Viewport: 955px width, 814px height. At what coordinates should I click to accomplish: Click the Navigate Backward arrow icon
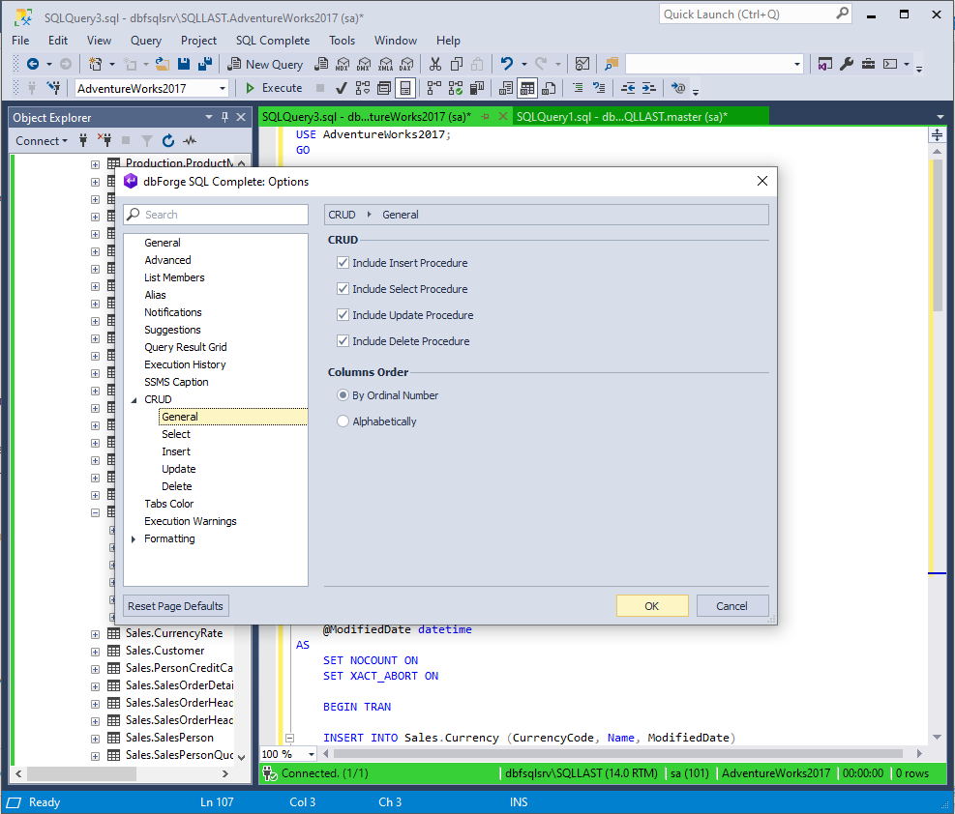click(33, 64)
